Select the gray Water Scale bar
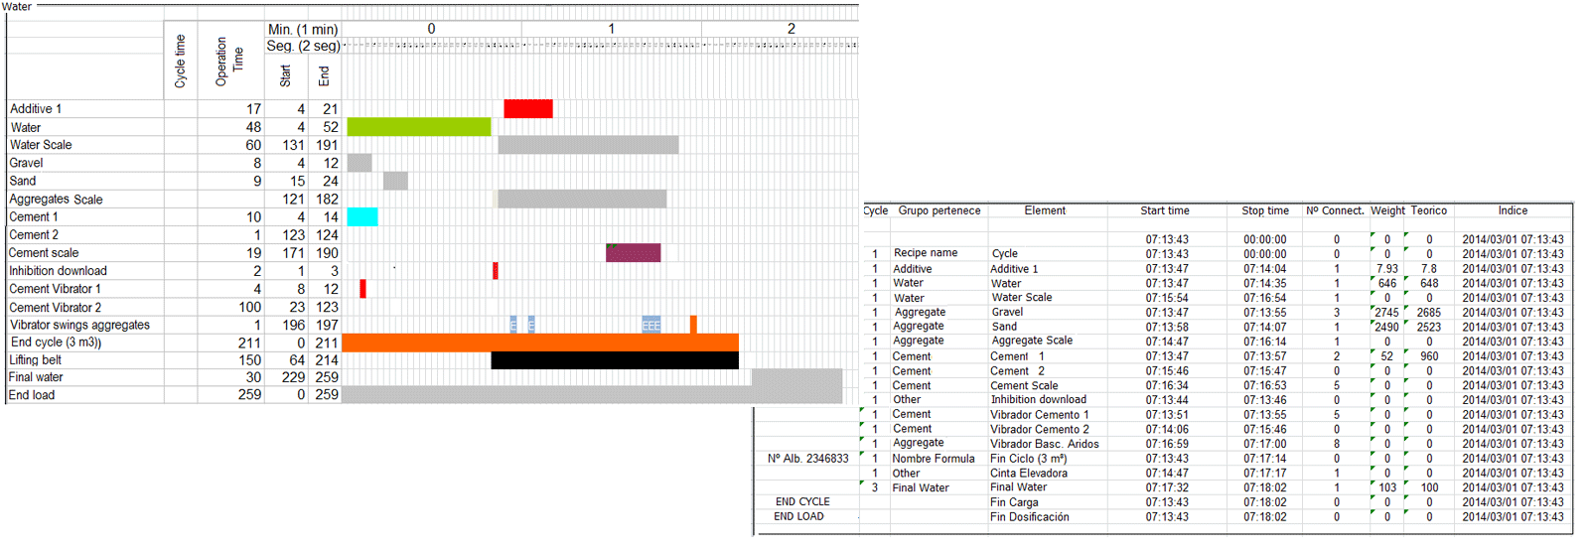This screenshot has width=1589, height=551. point(589,145)
